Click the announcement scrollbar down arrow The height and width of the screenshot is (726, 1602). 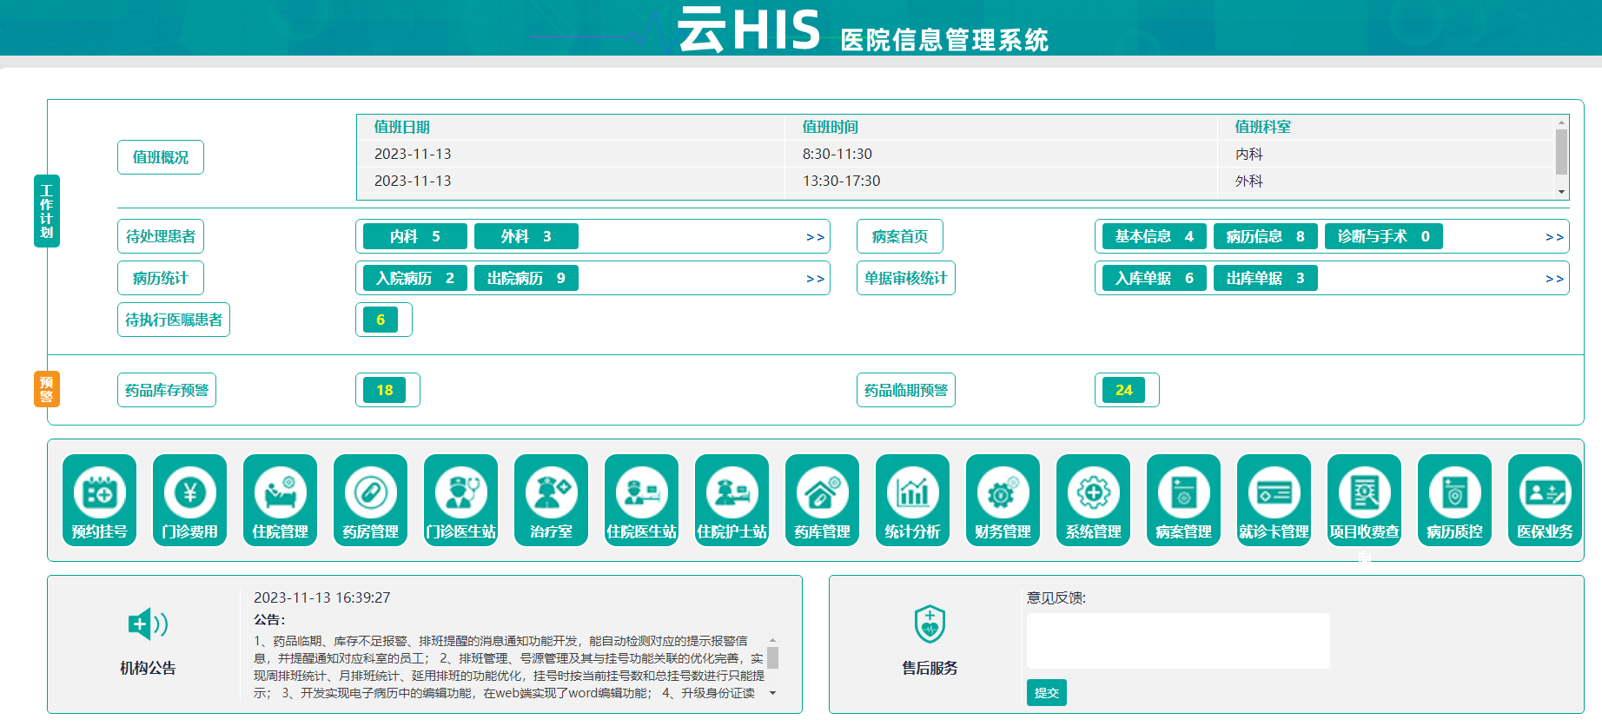point(772,693)
